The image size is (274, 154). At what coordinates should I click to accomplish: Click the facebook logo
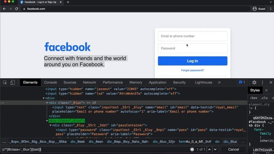point(67,47)
